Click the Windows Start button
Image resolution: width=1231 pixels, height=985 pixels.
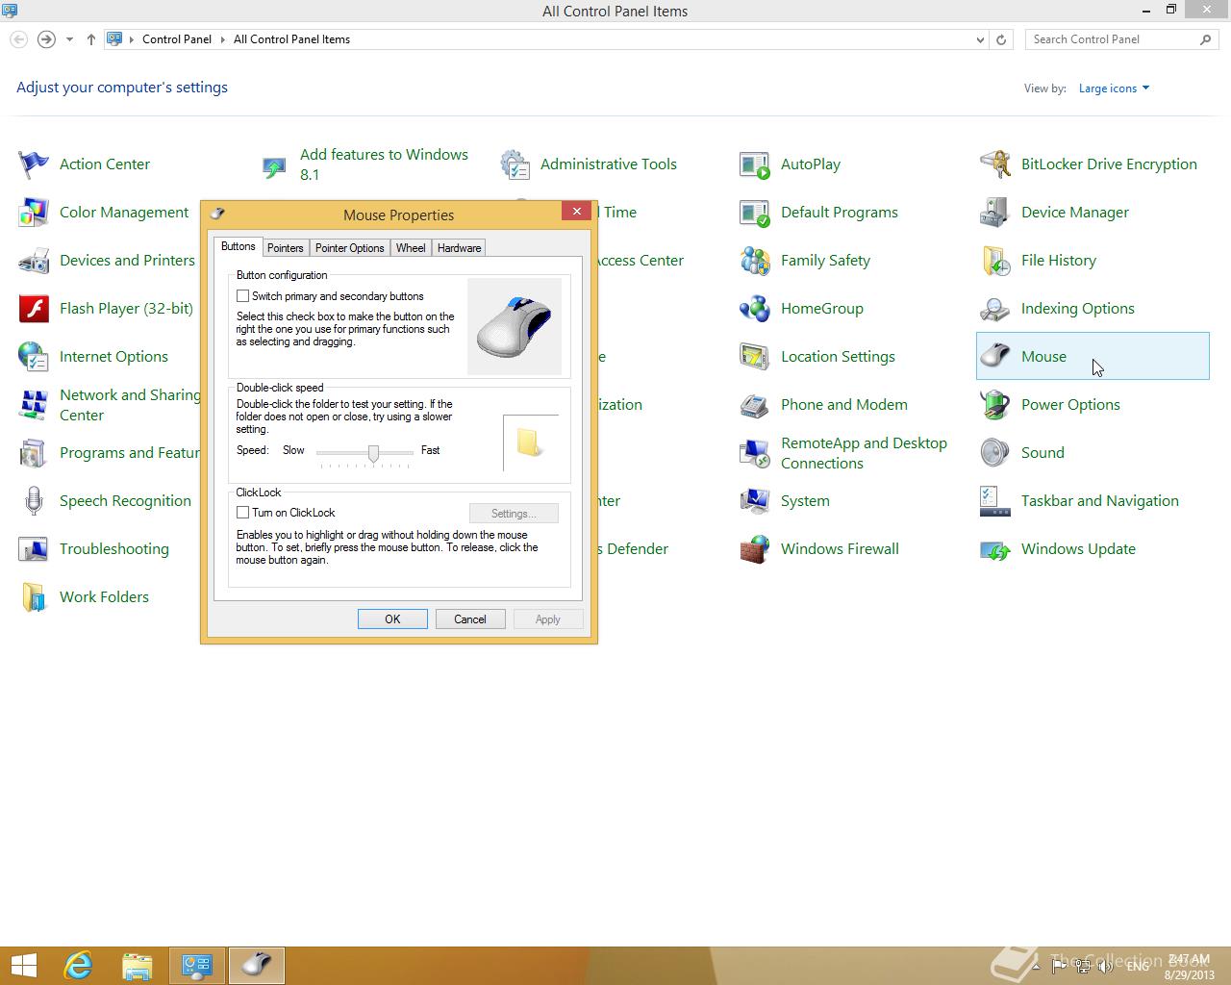[23, 965]
